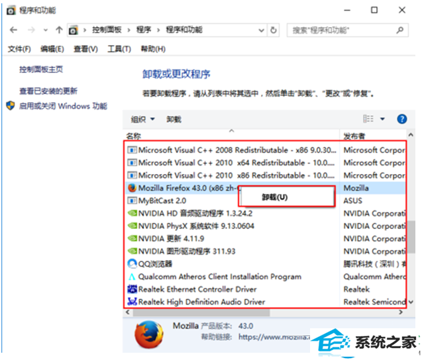
Task: Click the vertical scrollbar down arrow
Action: point(411,302)
